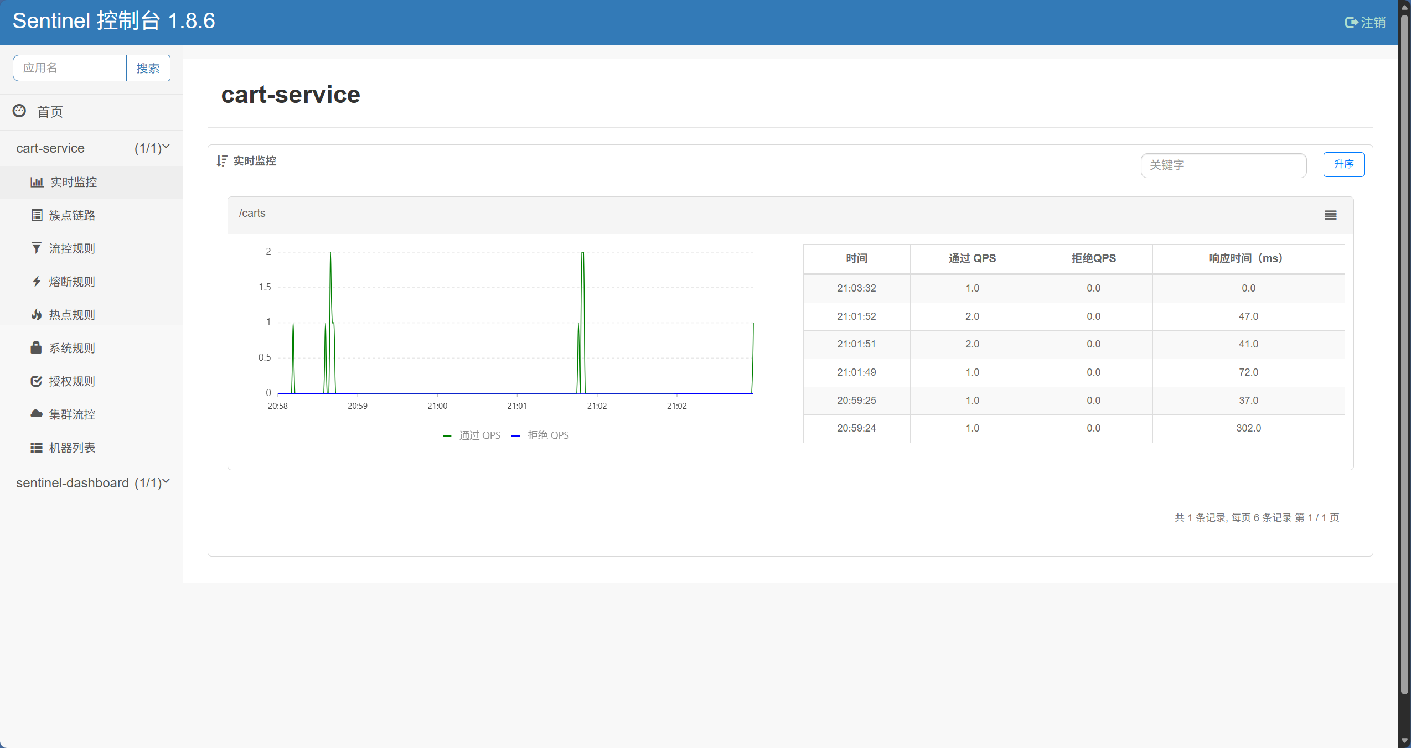Click the machine list icon

coord(37,448)
